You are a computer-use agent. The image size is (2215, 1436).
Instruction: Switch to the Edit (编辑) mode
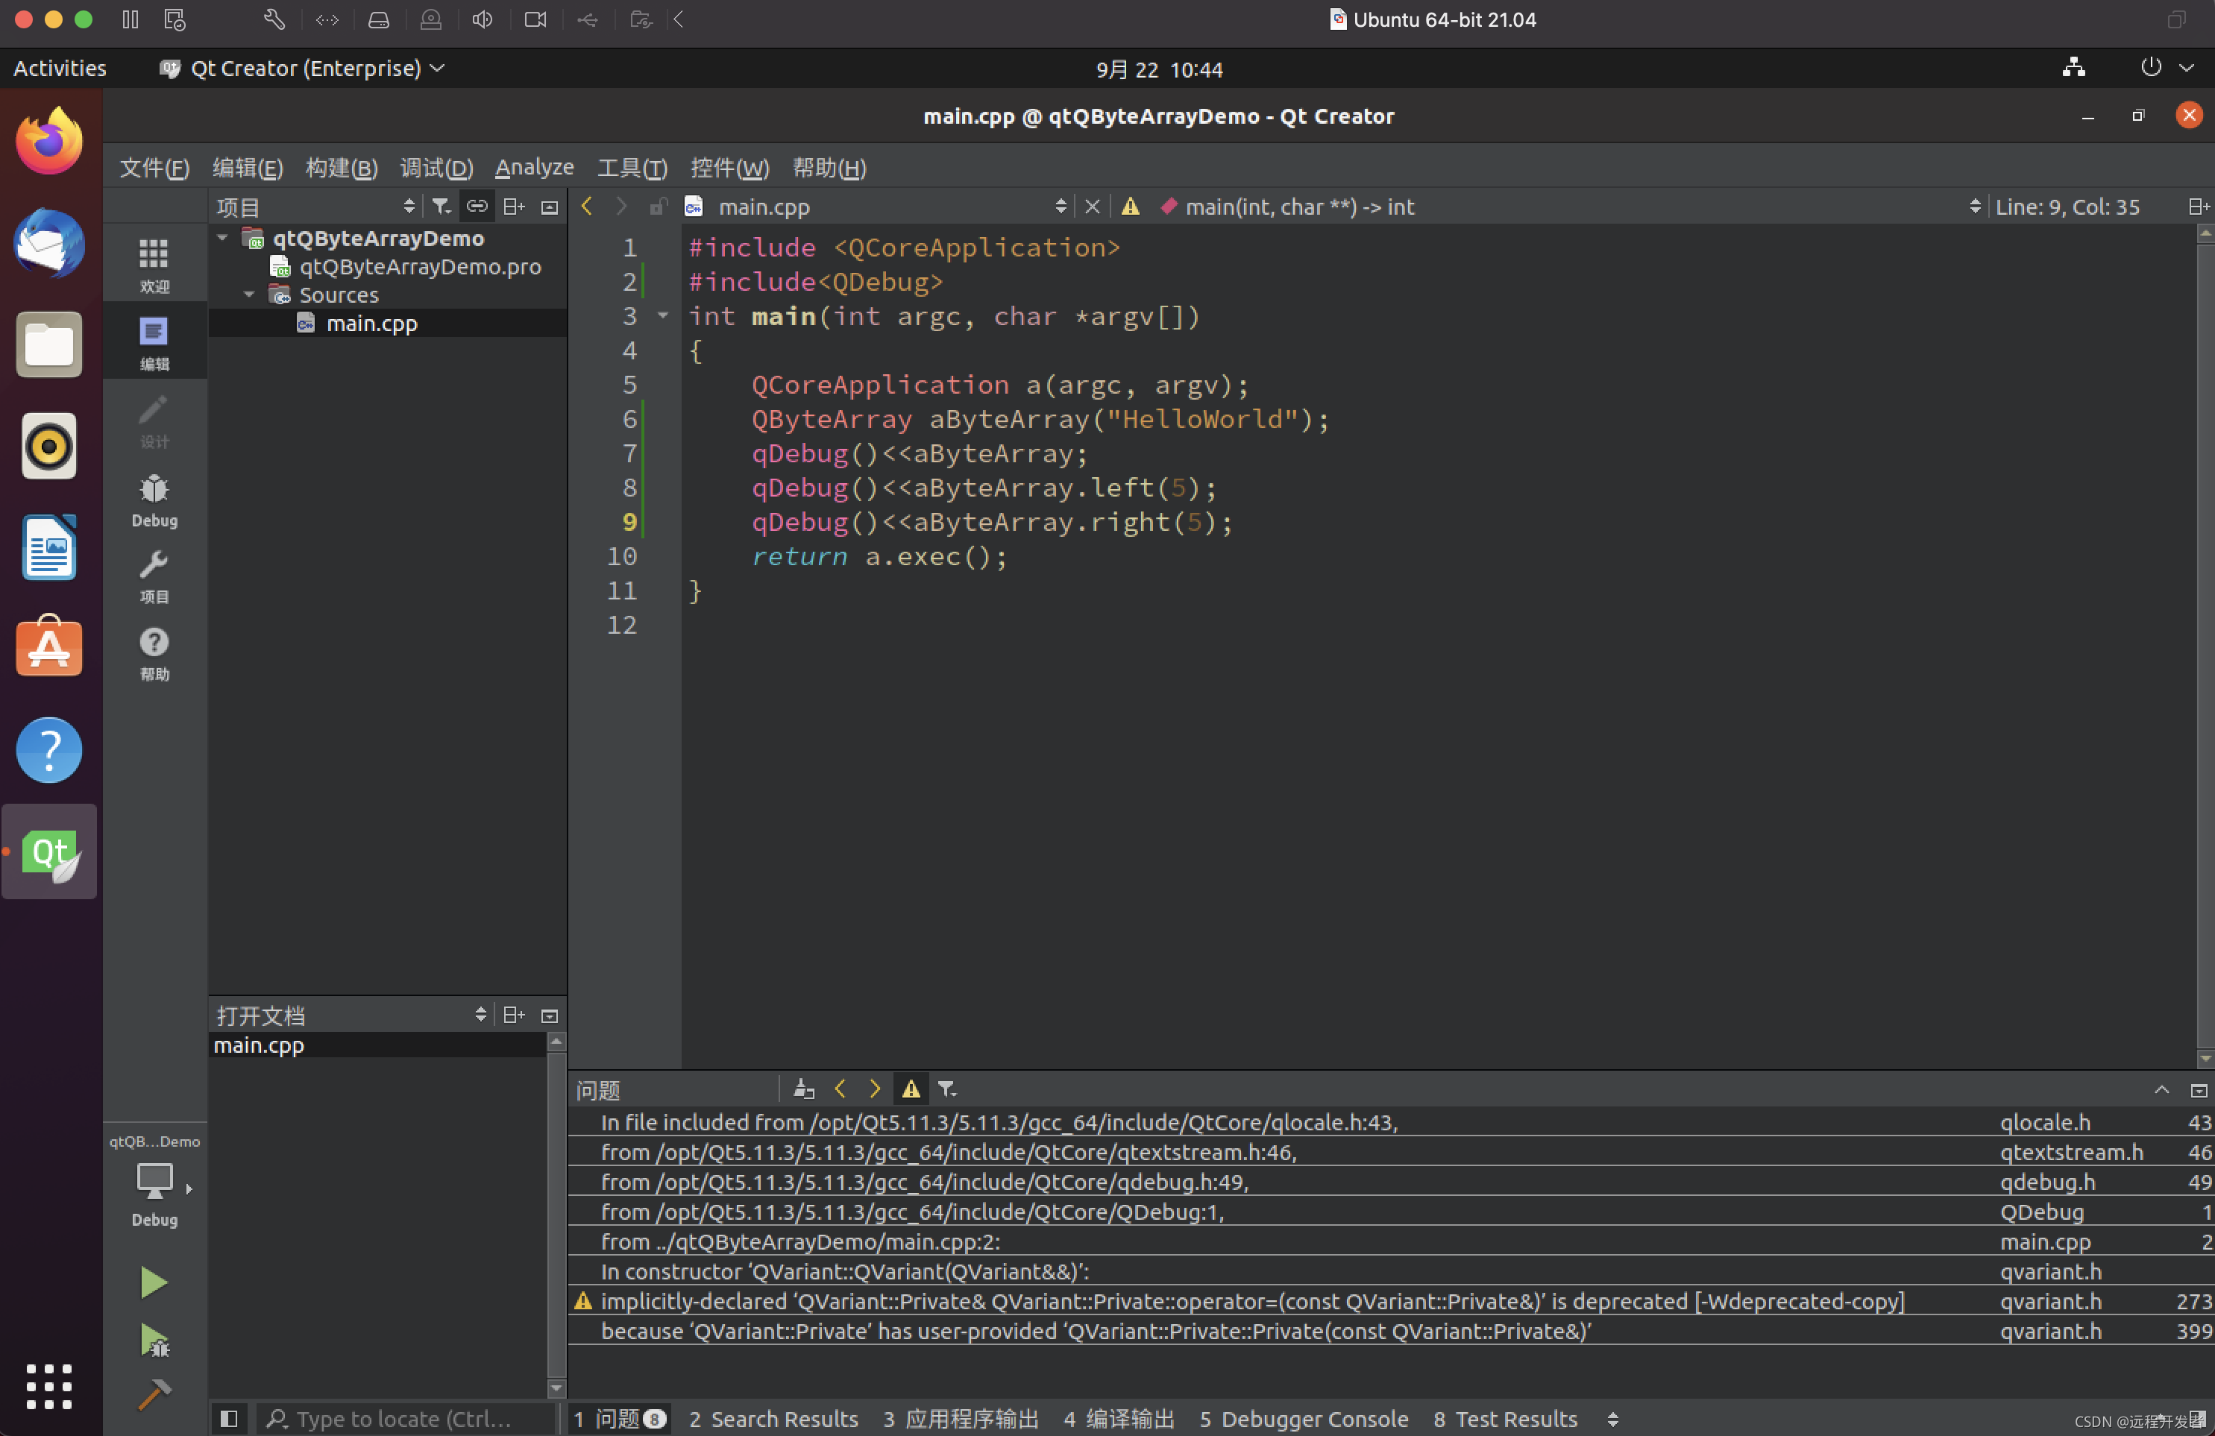154,341
